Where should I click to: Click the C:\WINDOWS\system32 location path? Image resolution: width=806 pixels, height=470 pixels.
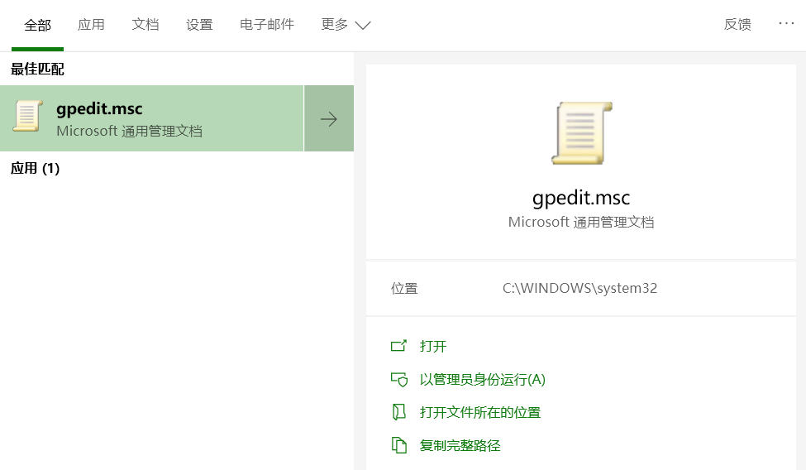pos(579,288)
